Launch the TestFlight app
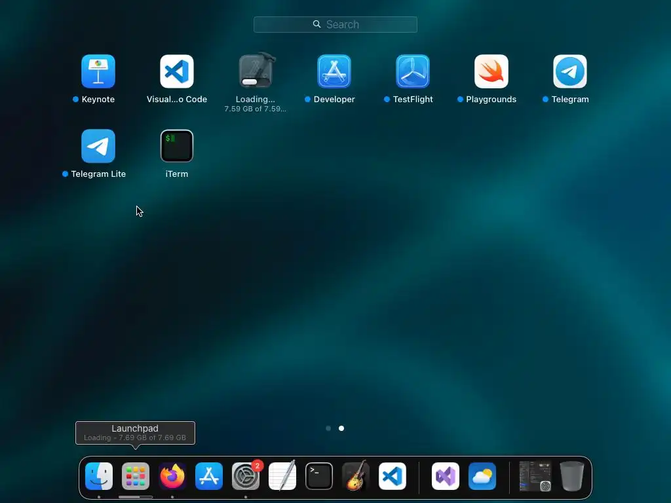 coord(413,71)
